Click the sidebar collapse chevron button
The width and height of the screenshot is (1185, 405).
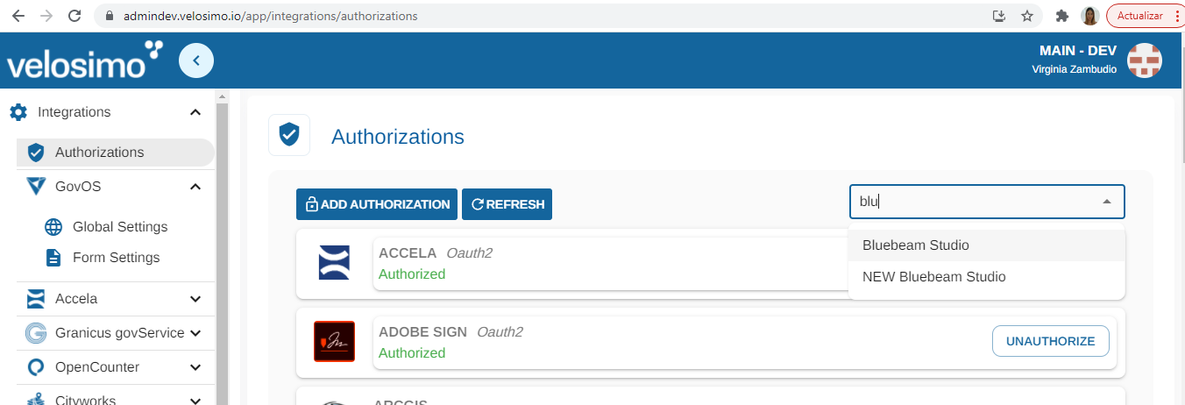[x=196, y=60]
